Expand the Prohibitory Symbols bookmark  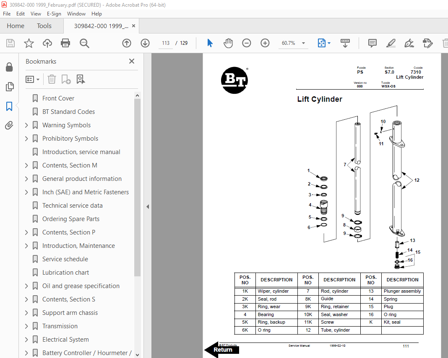(26, 139)
